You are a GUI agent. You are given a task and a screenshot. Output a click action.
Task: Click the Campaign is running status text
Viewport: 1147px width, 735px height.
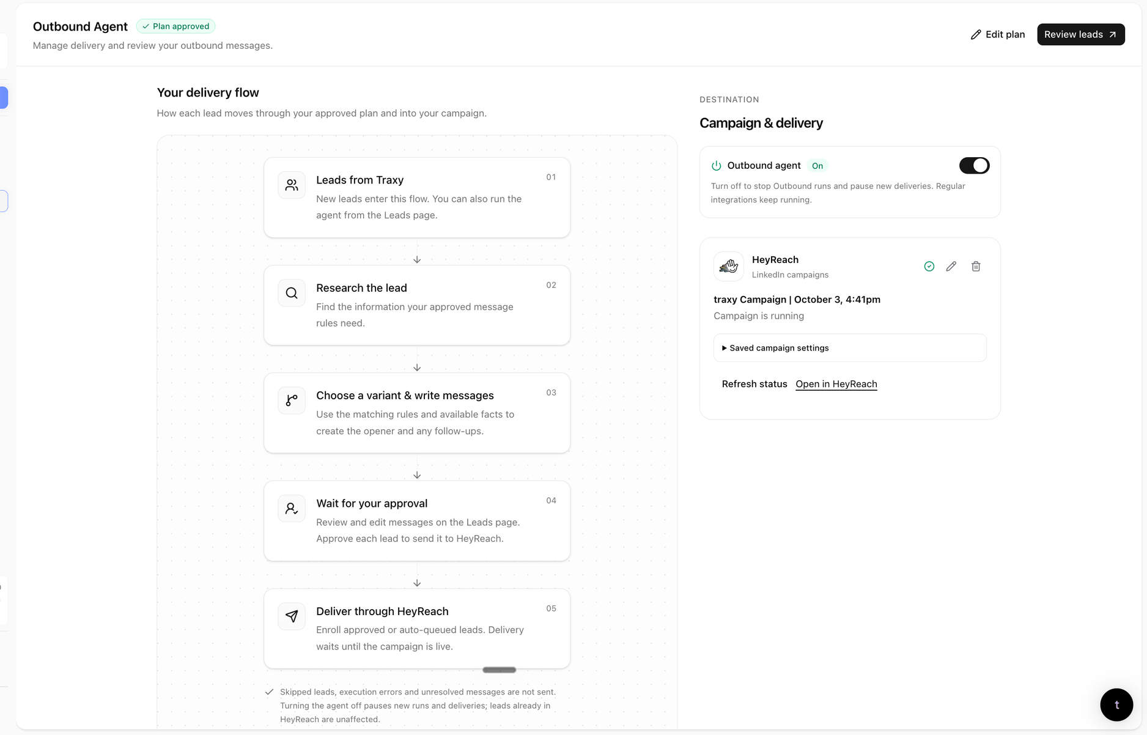click(759, 316)
